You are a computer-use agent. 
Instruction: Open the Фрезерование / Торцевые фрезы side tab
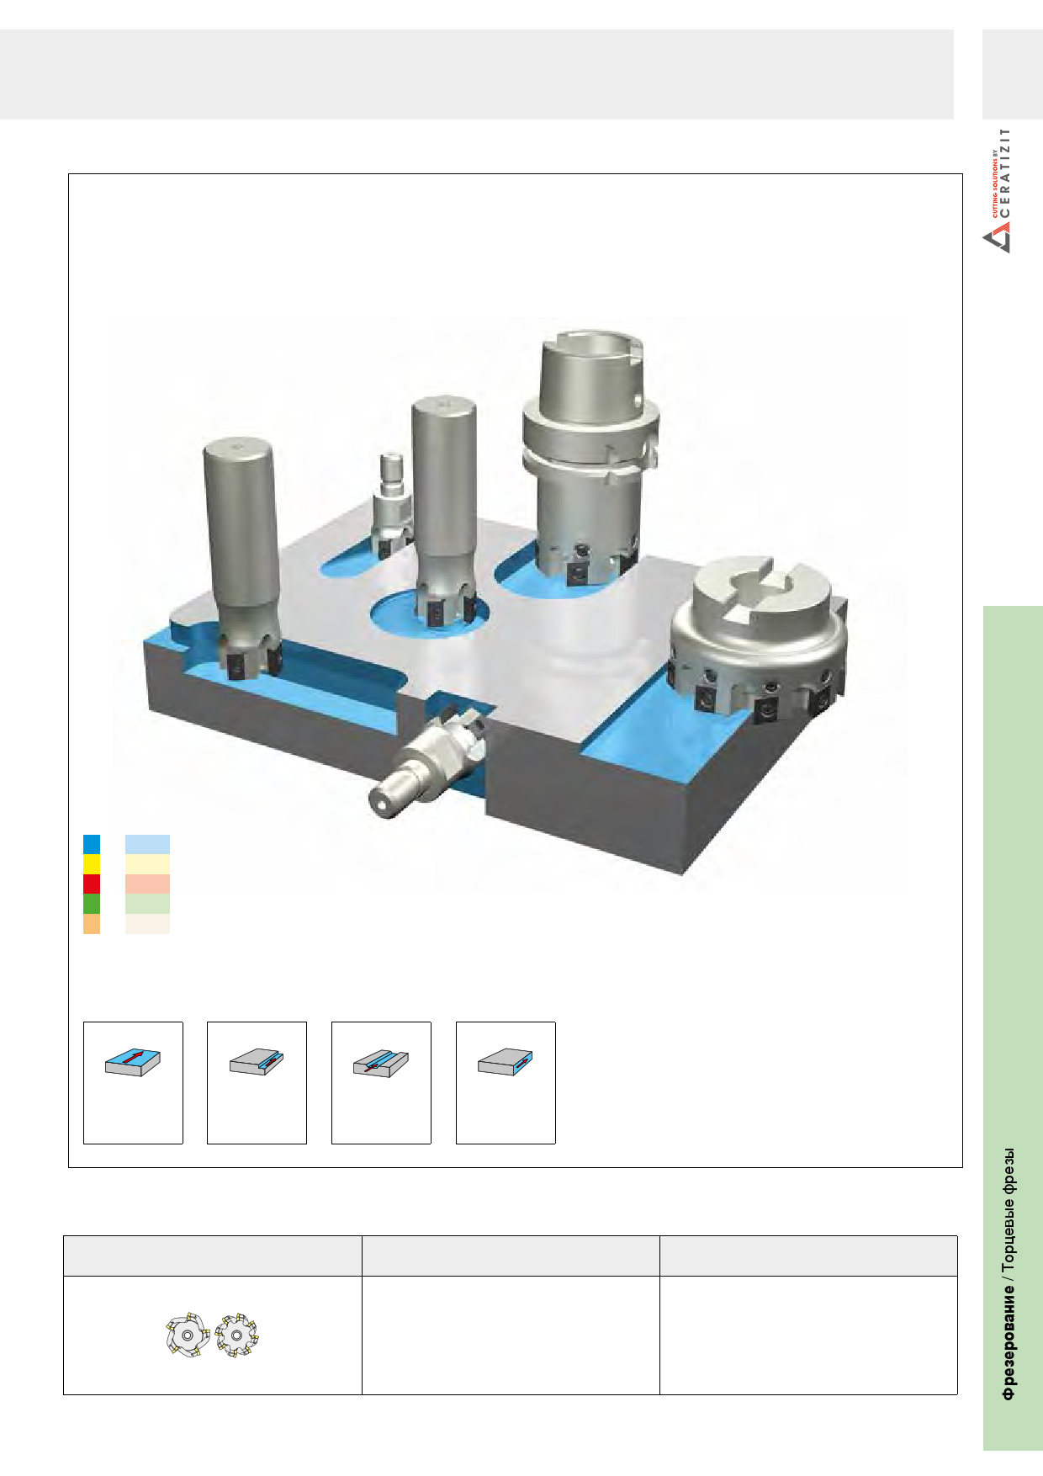pyautogui.click(x=1012, y=1027)
